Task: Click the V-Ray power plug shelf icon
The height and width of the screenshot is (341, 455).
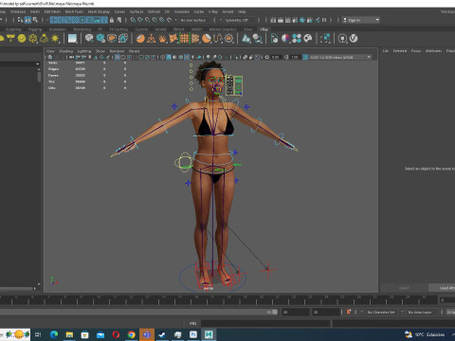Action: pyautogui.click(x=342, y=39)
